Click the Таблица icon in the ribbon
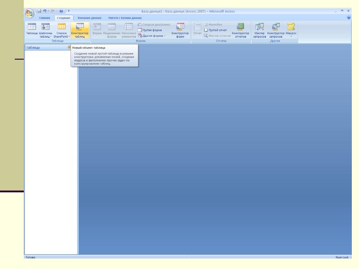359x269 pixels. (x=32, y=31)
